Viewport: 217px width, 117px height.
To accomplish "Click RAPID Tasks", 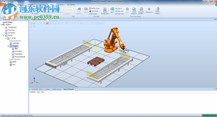I will click(x=94, y=9).
